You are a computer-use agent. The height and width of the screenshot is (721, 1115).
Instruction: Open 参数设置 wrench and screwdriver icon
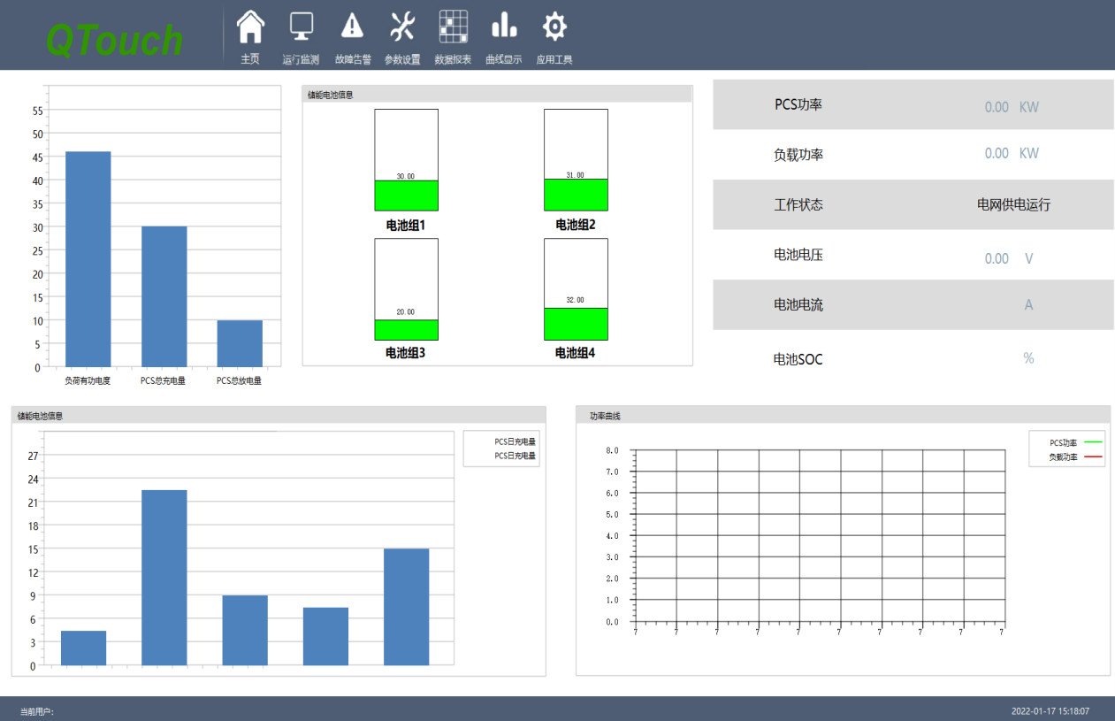point(402,27)
